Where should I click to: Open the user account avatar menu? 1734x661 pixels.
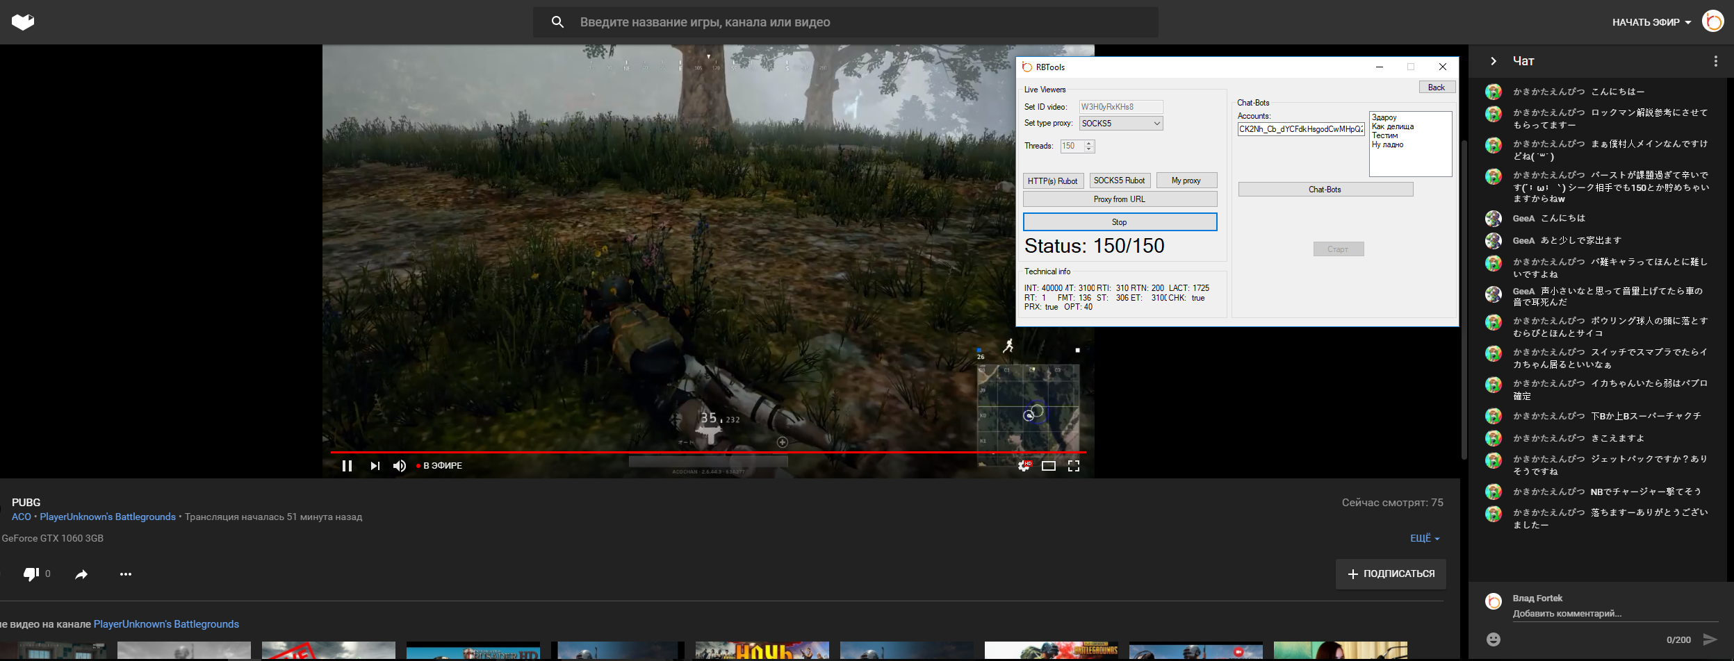click(x=1712, y=22)
